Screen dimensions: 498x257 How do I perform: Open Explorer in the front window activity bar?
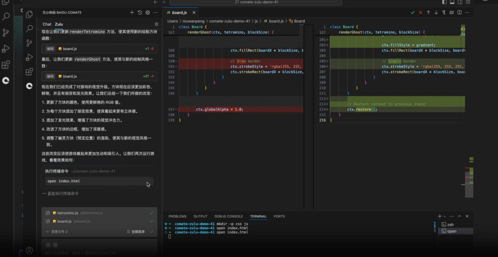point(29,14)
